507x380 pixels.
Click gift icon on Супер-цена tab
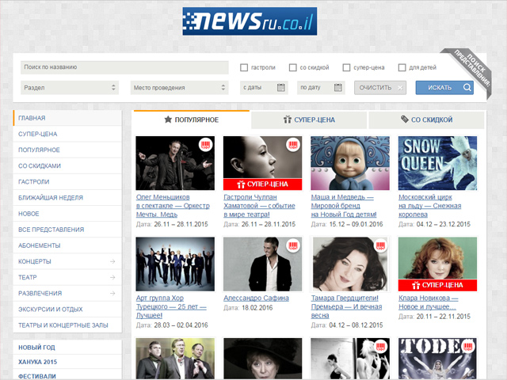288,120
